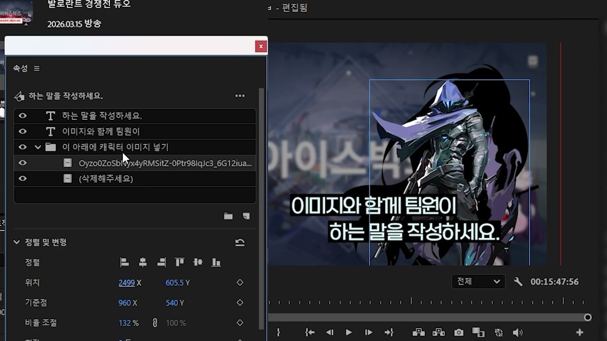Click the Lift button
The width and height of the screenshot is (607, 341).
click(x=418, y=332)
